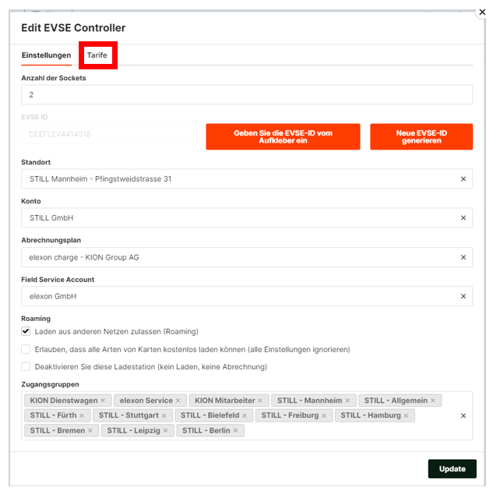Screen dimensions: 497x494
Task: Remove the STILL - Berlin tag
Action: 235,431
